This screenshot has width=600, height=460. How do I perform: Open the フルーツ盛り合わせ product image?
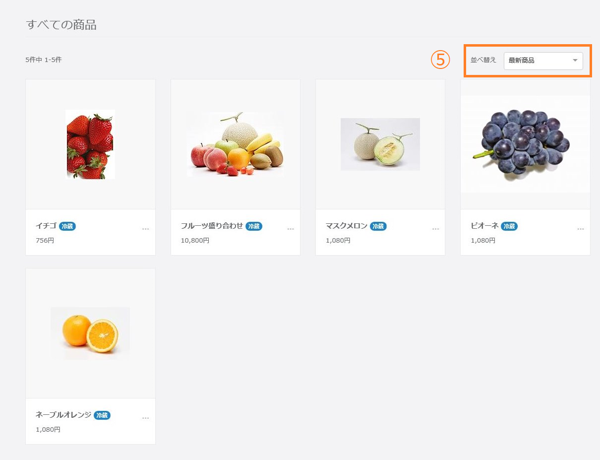tap(235, 144)
